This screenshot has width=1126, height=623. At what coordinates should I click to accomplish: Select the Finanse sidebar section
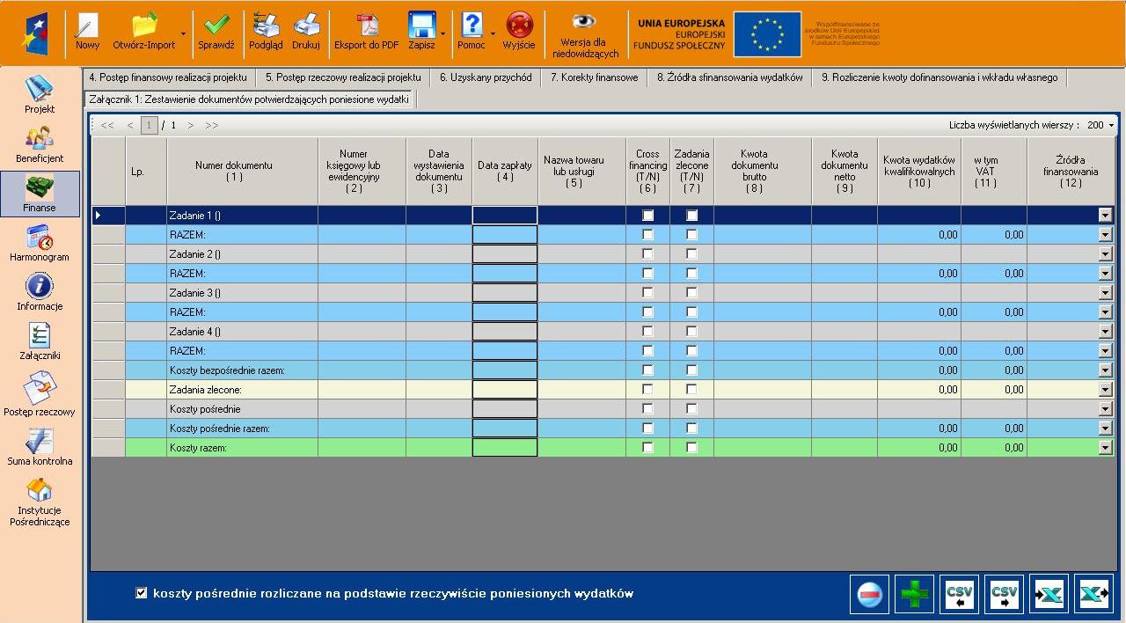point(40,194)
